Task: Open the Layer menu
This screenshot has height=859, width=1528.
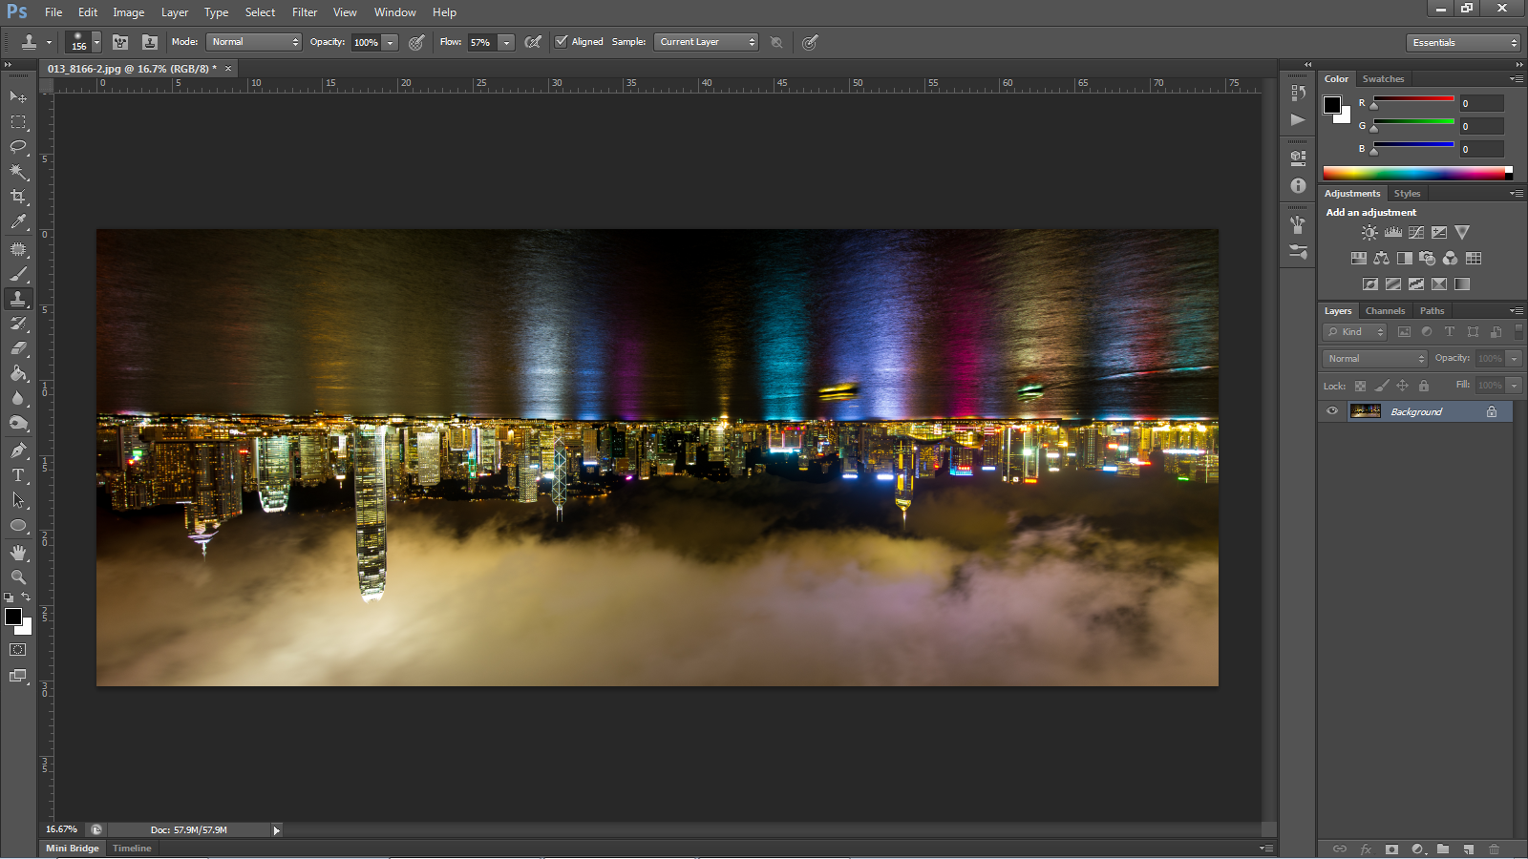Action: [x=175, y=12]
